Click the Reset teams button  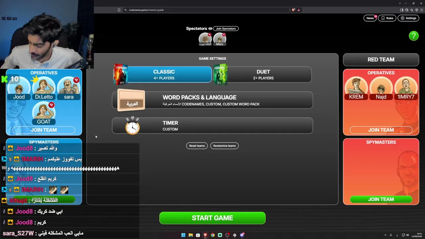pyautogui.click(x=197, y=146)
